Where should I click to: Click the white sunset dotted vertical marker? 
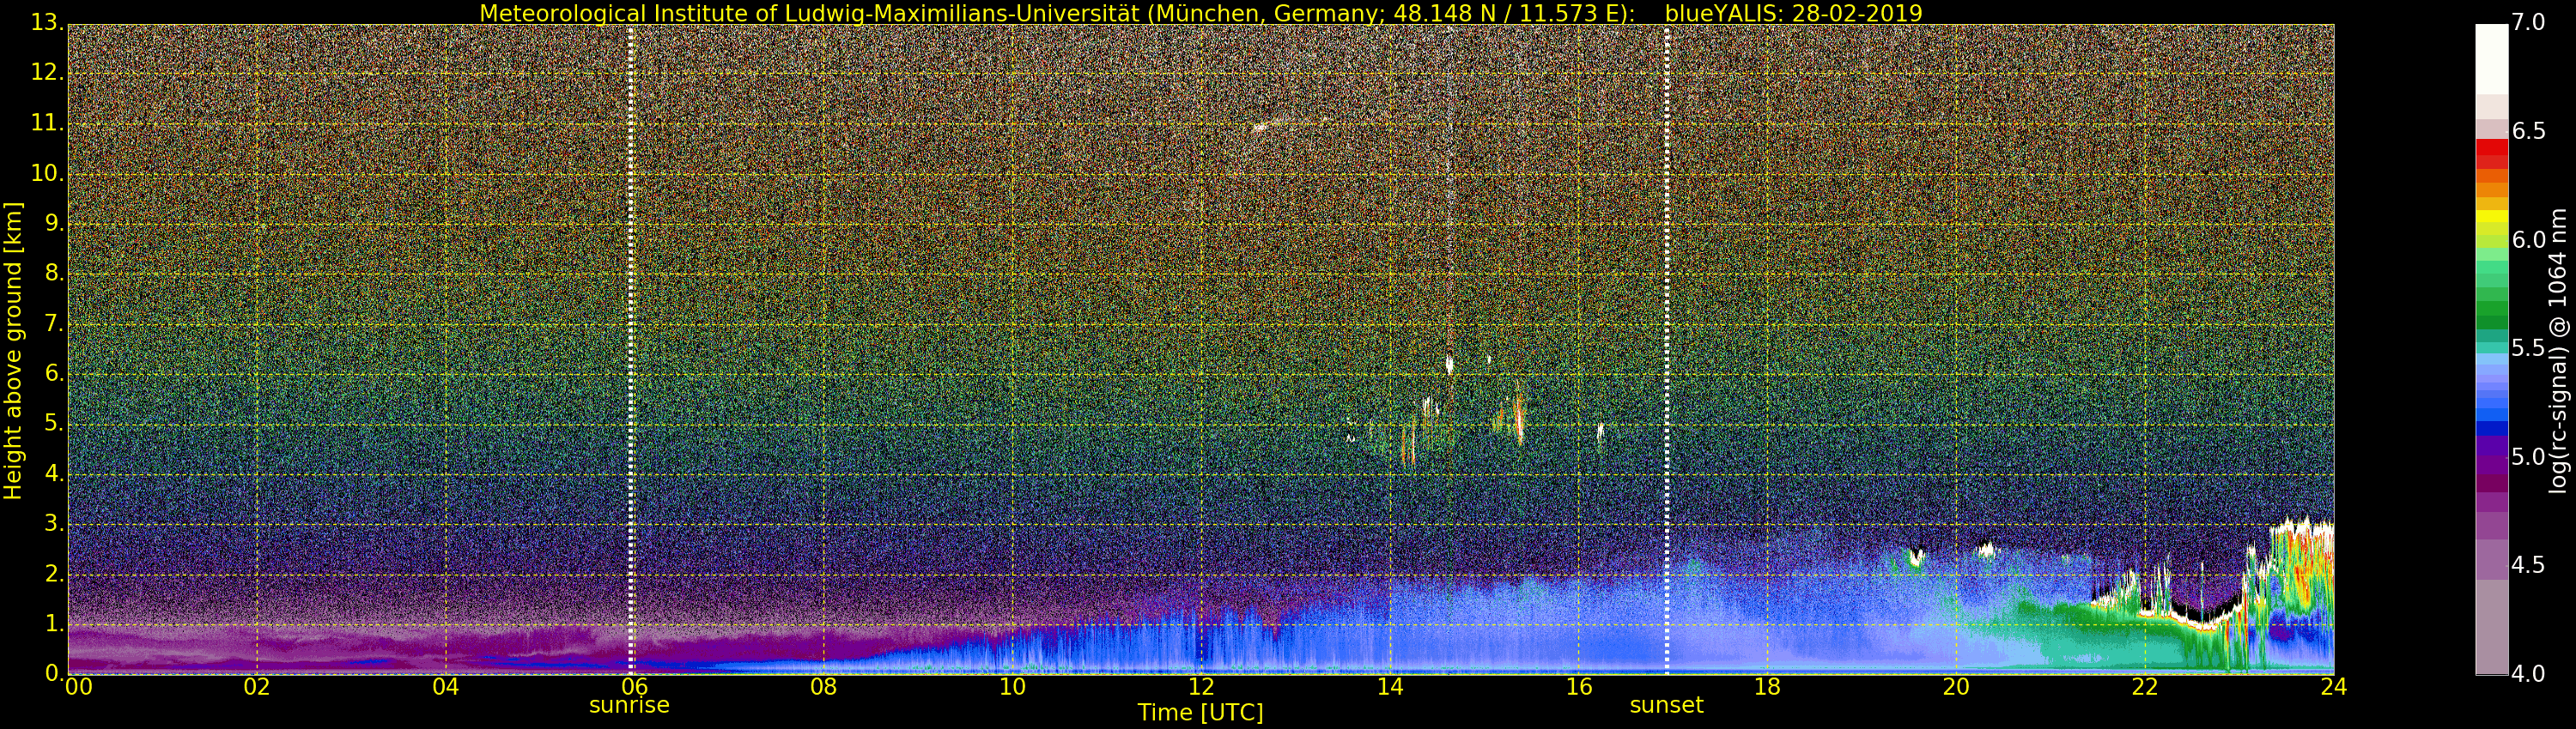tap(1667, 350)
